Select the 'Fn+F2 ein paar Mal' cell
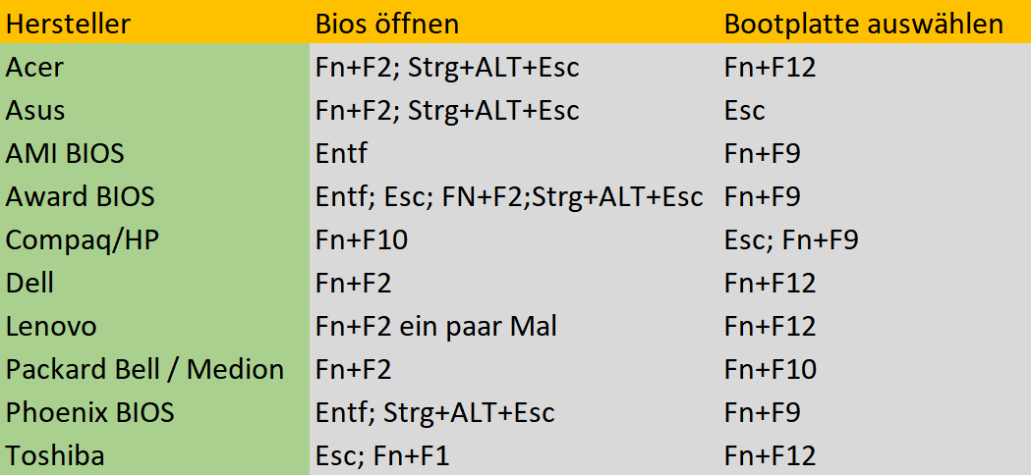 pyautogui.click(x=435, y=326)
